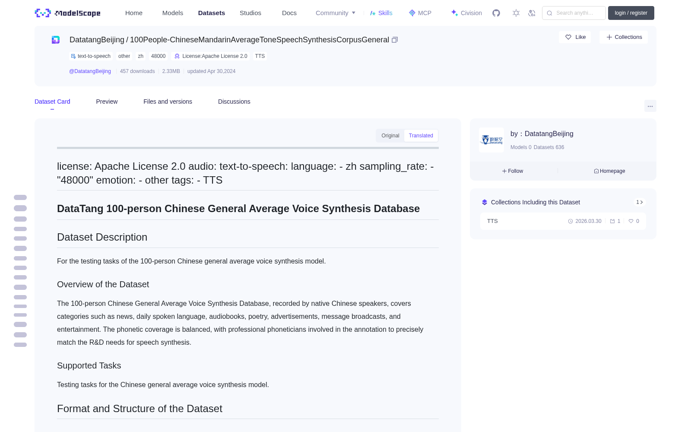Click DatatangBeijing in the dataset title path
Viewport: 691px width, 432px height.
[x=97, y=40]
